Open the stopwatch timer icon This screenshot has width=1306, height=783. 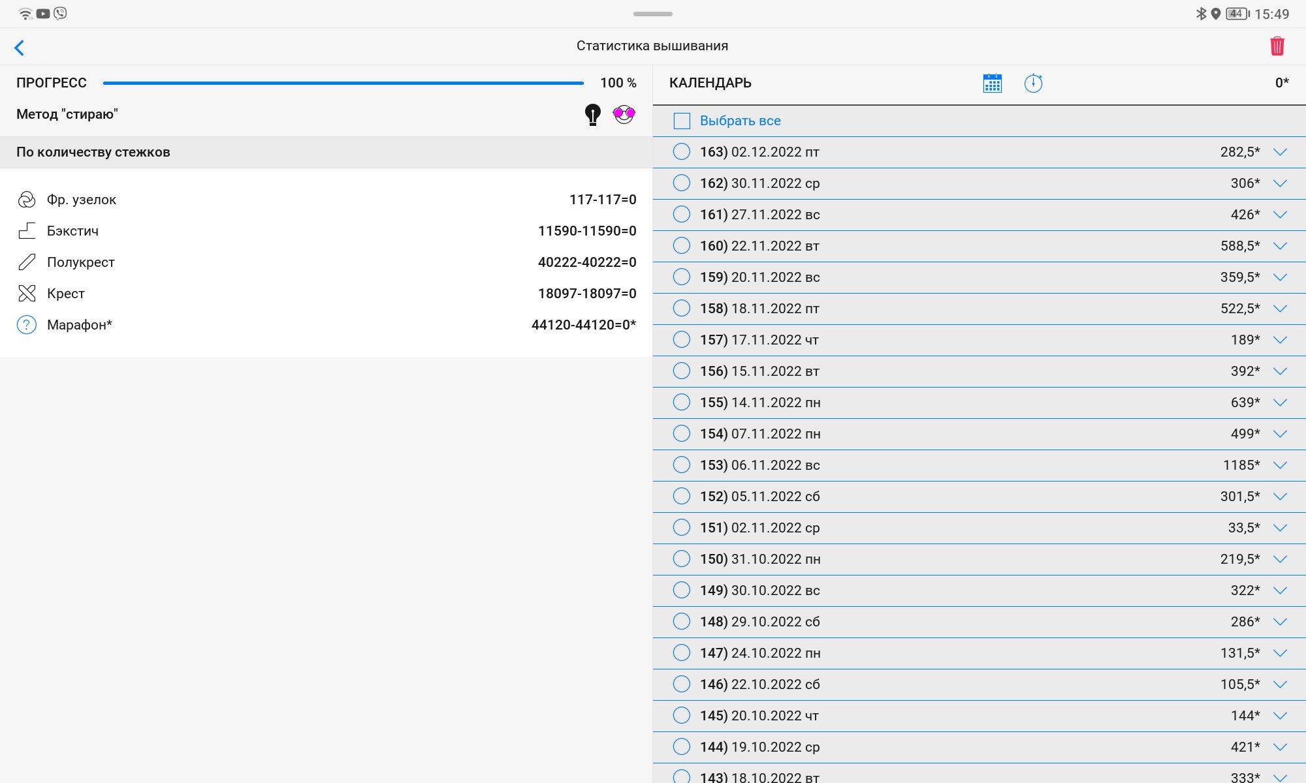(x=1033, y=83)
